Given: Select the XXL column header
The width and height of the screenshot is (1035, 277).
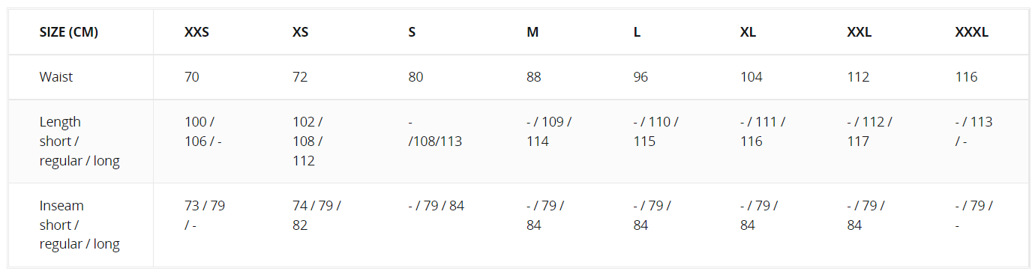Looking at the screenshot, I should (859, 32).
